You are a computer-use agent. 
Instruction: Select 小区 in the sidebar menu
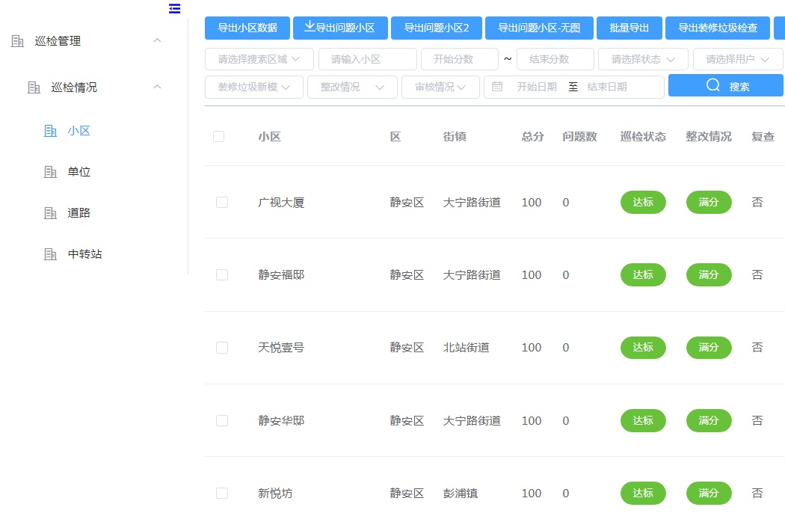click(x=78, y=131)
